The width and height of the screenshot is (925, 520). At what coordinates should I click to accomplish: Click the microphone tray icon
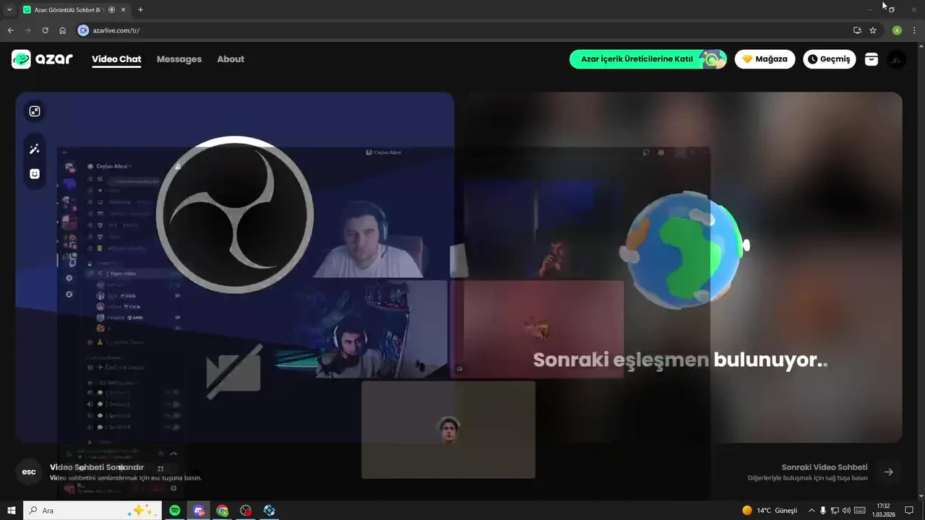(x=823, y=511)
